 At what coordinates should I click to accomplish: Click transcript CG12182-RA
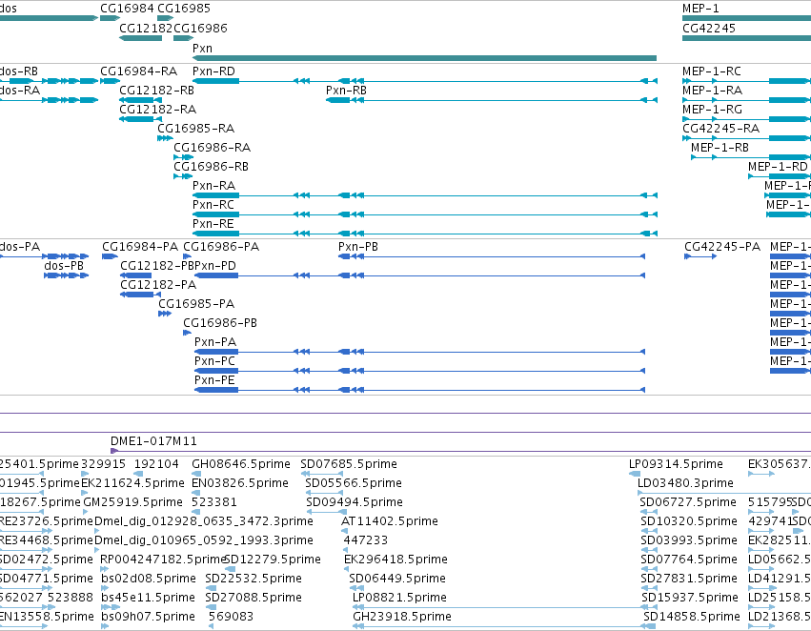(x=141, y=119)
